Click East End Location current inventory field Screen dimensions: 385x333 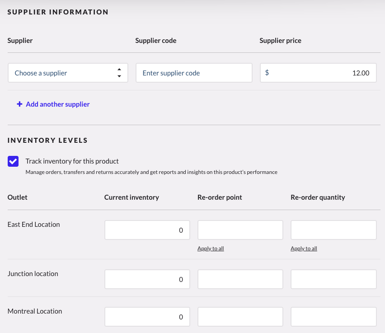pyautogui.click(x=147, y=230)
